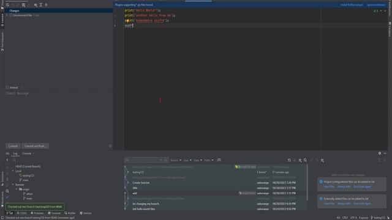Hide Git branches pane with back arrow
This screenshot has width=392, height=220.
(7, 160)
